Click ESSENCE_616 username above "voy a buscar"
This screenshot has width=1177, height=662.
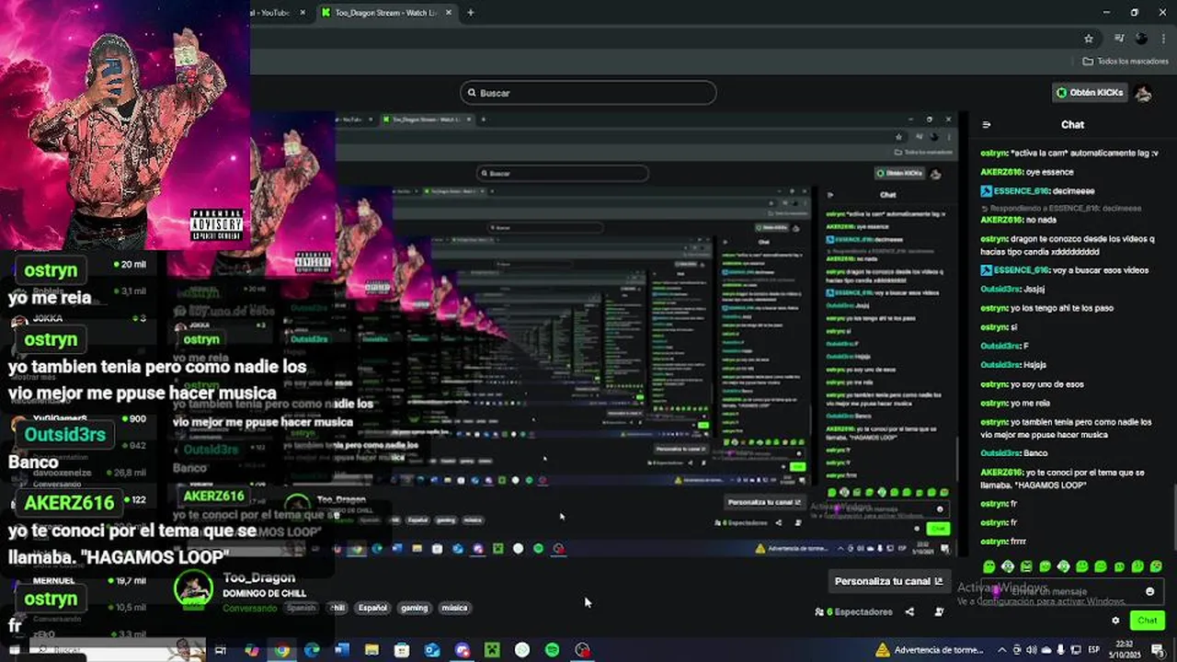click(1021, 270)
